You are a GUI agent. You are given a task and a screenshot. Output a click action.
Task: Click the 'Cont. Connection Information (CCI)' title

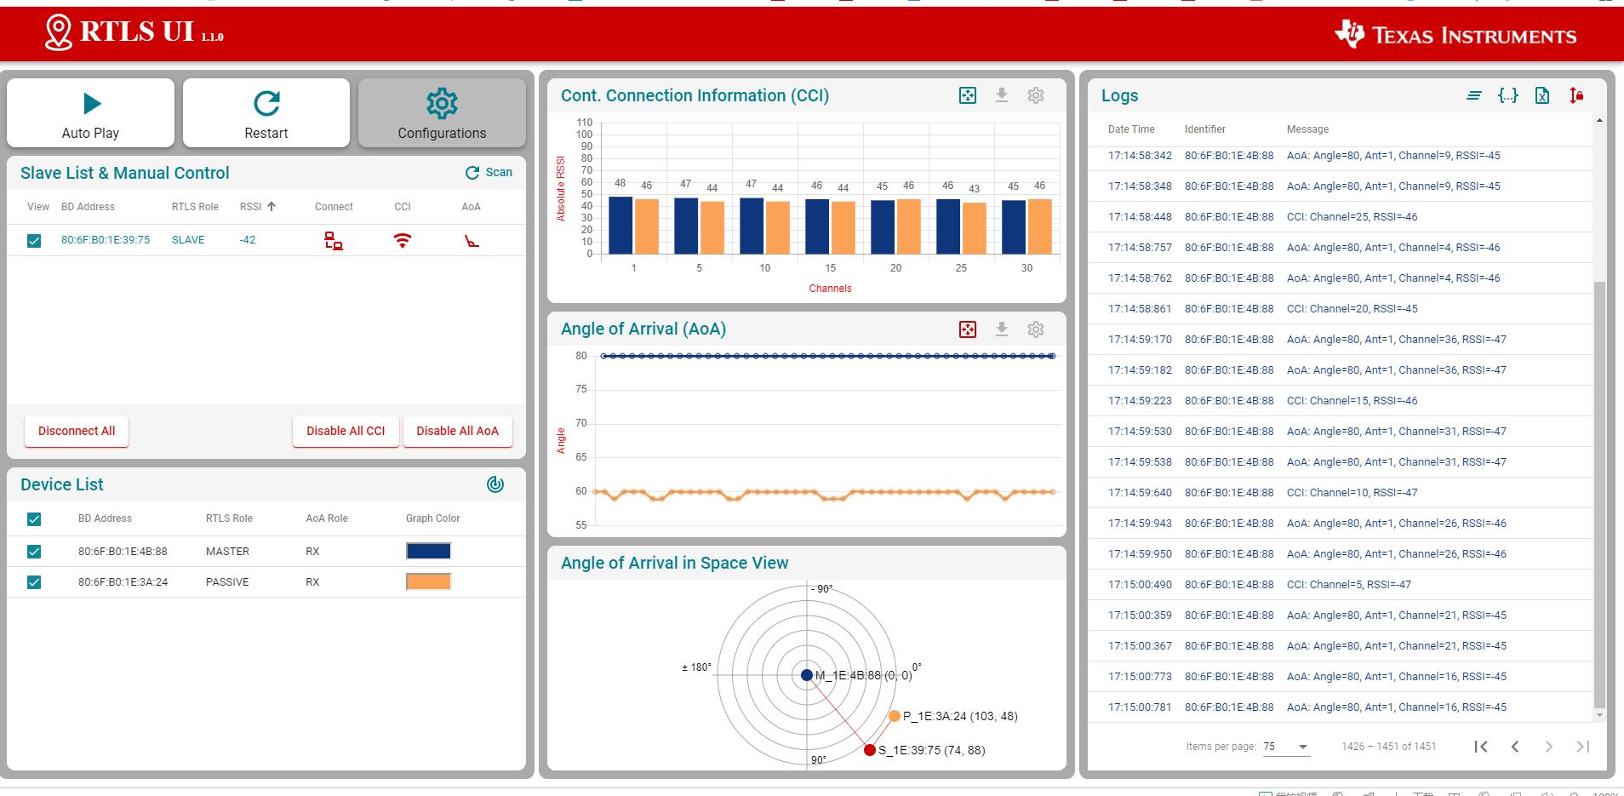point(695,95)
